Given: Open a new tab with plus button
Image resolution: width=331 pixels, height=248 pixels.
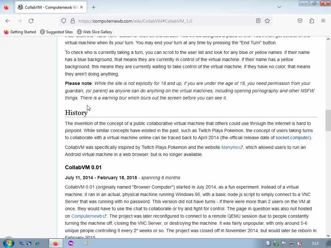Looking at the screenshot, I should click(93, 7).
